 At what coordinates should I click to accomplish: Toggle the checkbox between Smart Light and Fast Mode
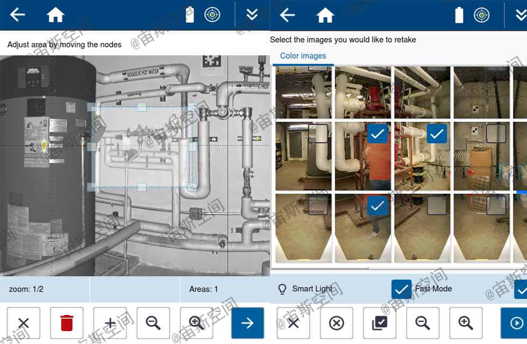(x=401, y=289)
